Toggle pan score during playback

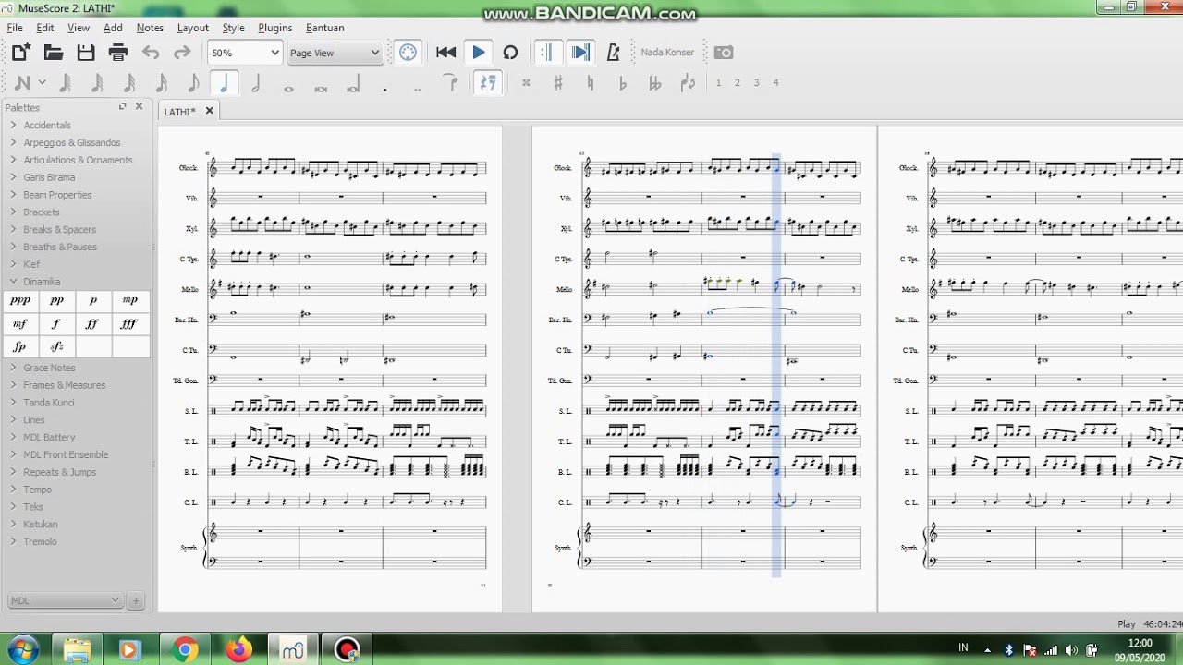[580, 53]
